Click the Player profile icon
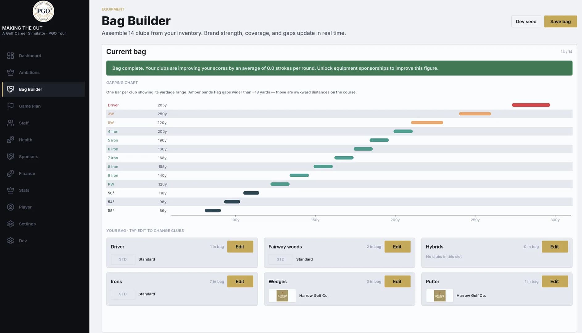Image resolution: width=582 pixels, height=333 pixels. [10, 207]
